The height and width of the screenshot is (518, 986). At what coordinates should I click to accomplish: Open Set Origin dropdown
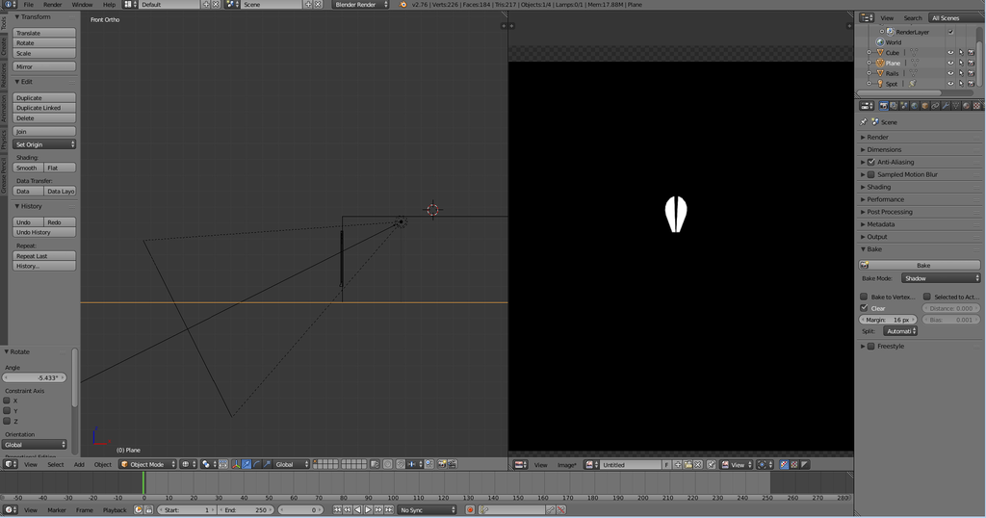(x=44, y=144)
